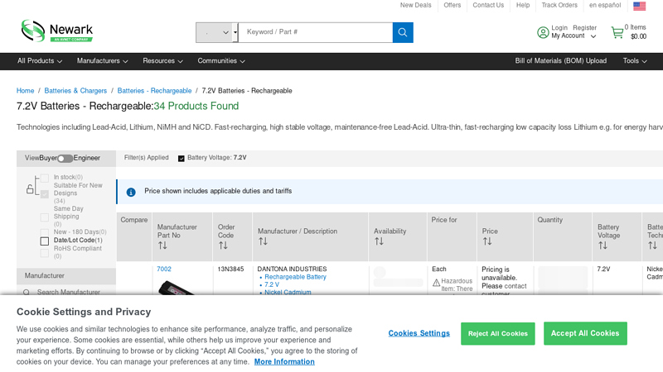The height and width of the screenshot is (372, 663).
Task: Sort by Price arrows
Action: (x=487, y=241)
